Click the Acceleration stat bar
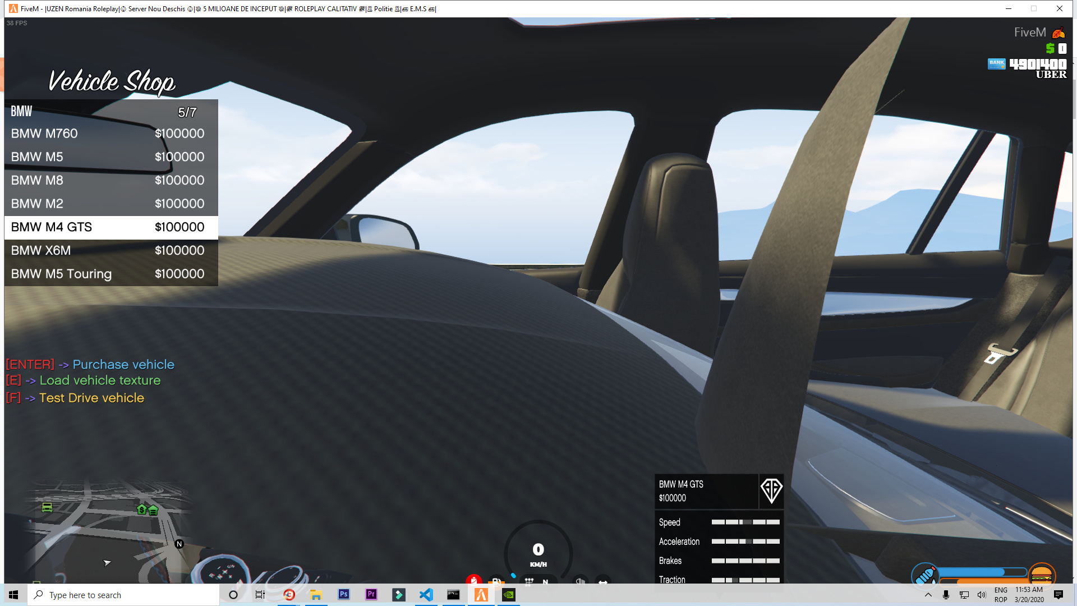Image resolution: width=1077 pixels, height=606 pixels. tap(745, 541)
